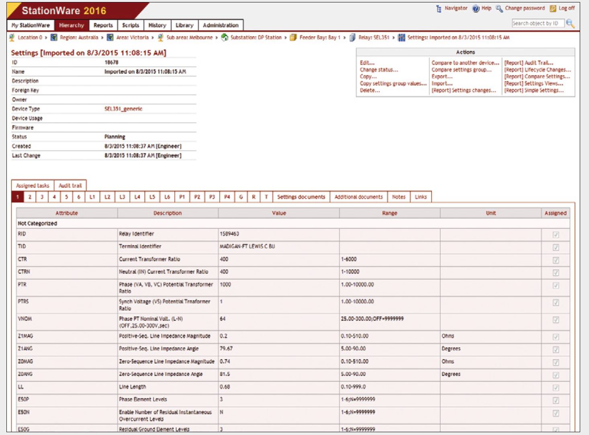Open the [Report] Audit Trail link

pyautogui.click(x=529, y=63)
